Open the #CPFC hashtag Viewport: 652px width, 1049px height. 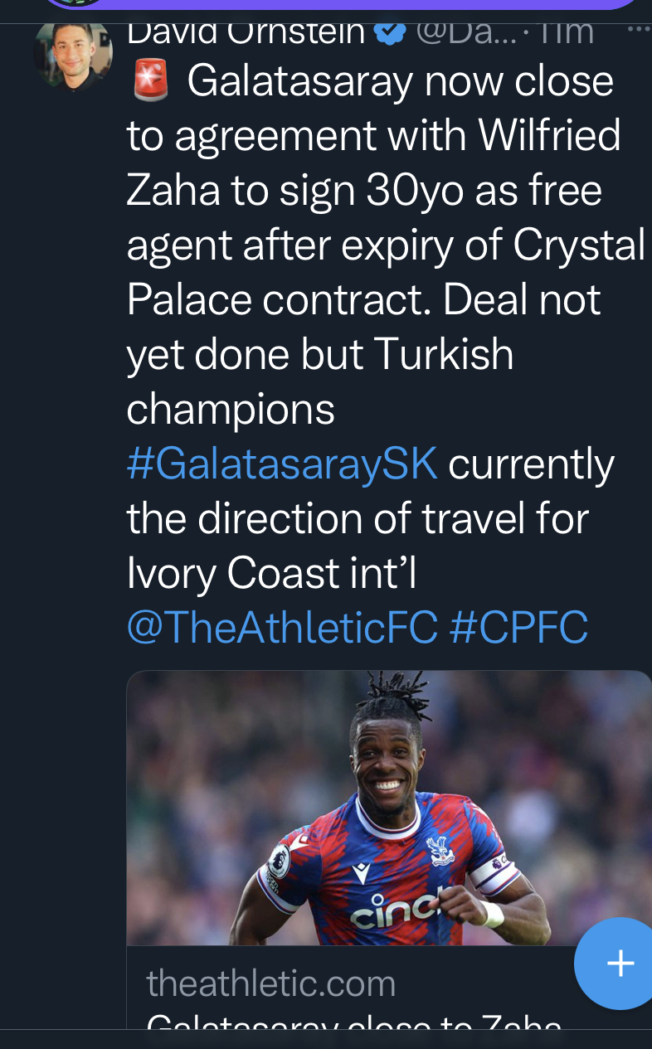pos(518,628)
